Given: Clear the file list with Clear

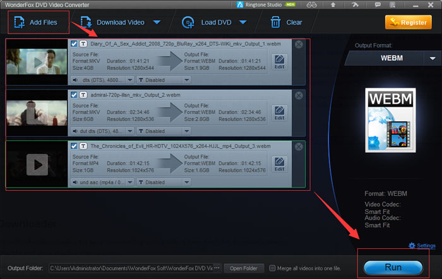Looking at the screenshot, I should tap(286, 22).
